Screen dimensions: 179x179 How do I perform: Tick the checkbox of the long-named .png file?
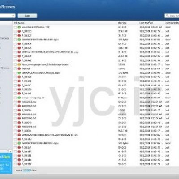[x=15, y=52]
